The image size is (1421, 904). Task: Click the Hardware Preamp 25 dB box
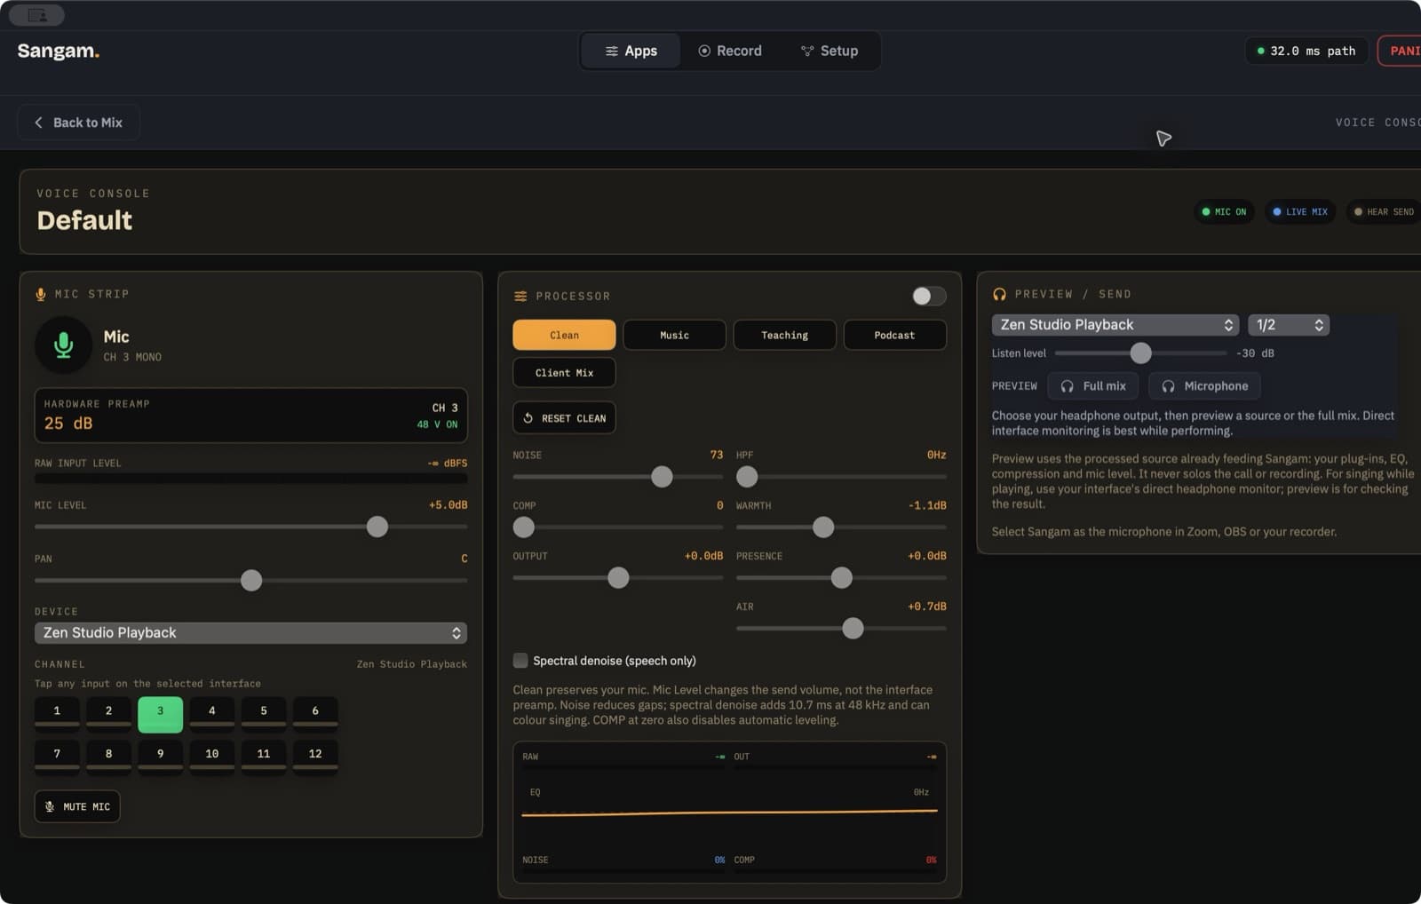[250, 415]
